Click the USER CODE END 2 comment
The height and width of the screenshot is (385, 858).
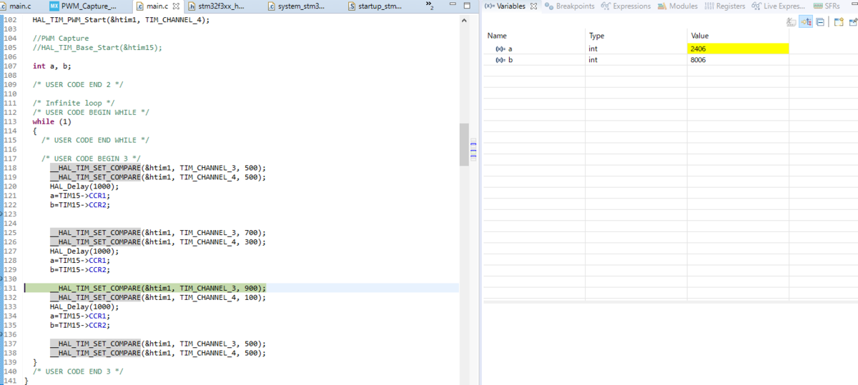78,84
